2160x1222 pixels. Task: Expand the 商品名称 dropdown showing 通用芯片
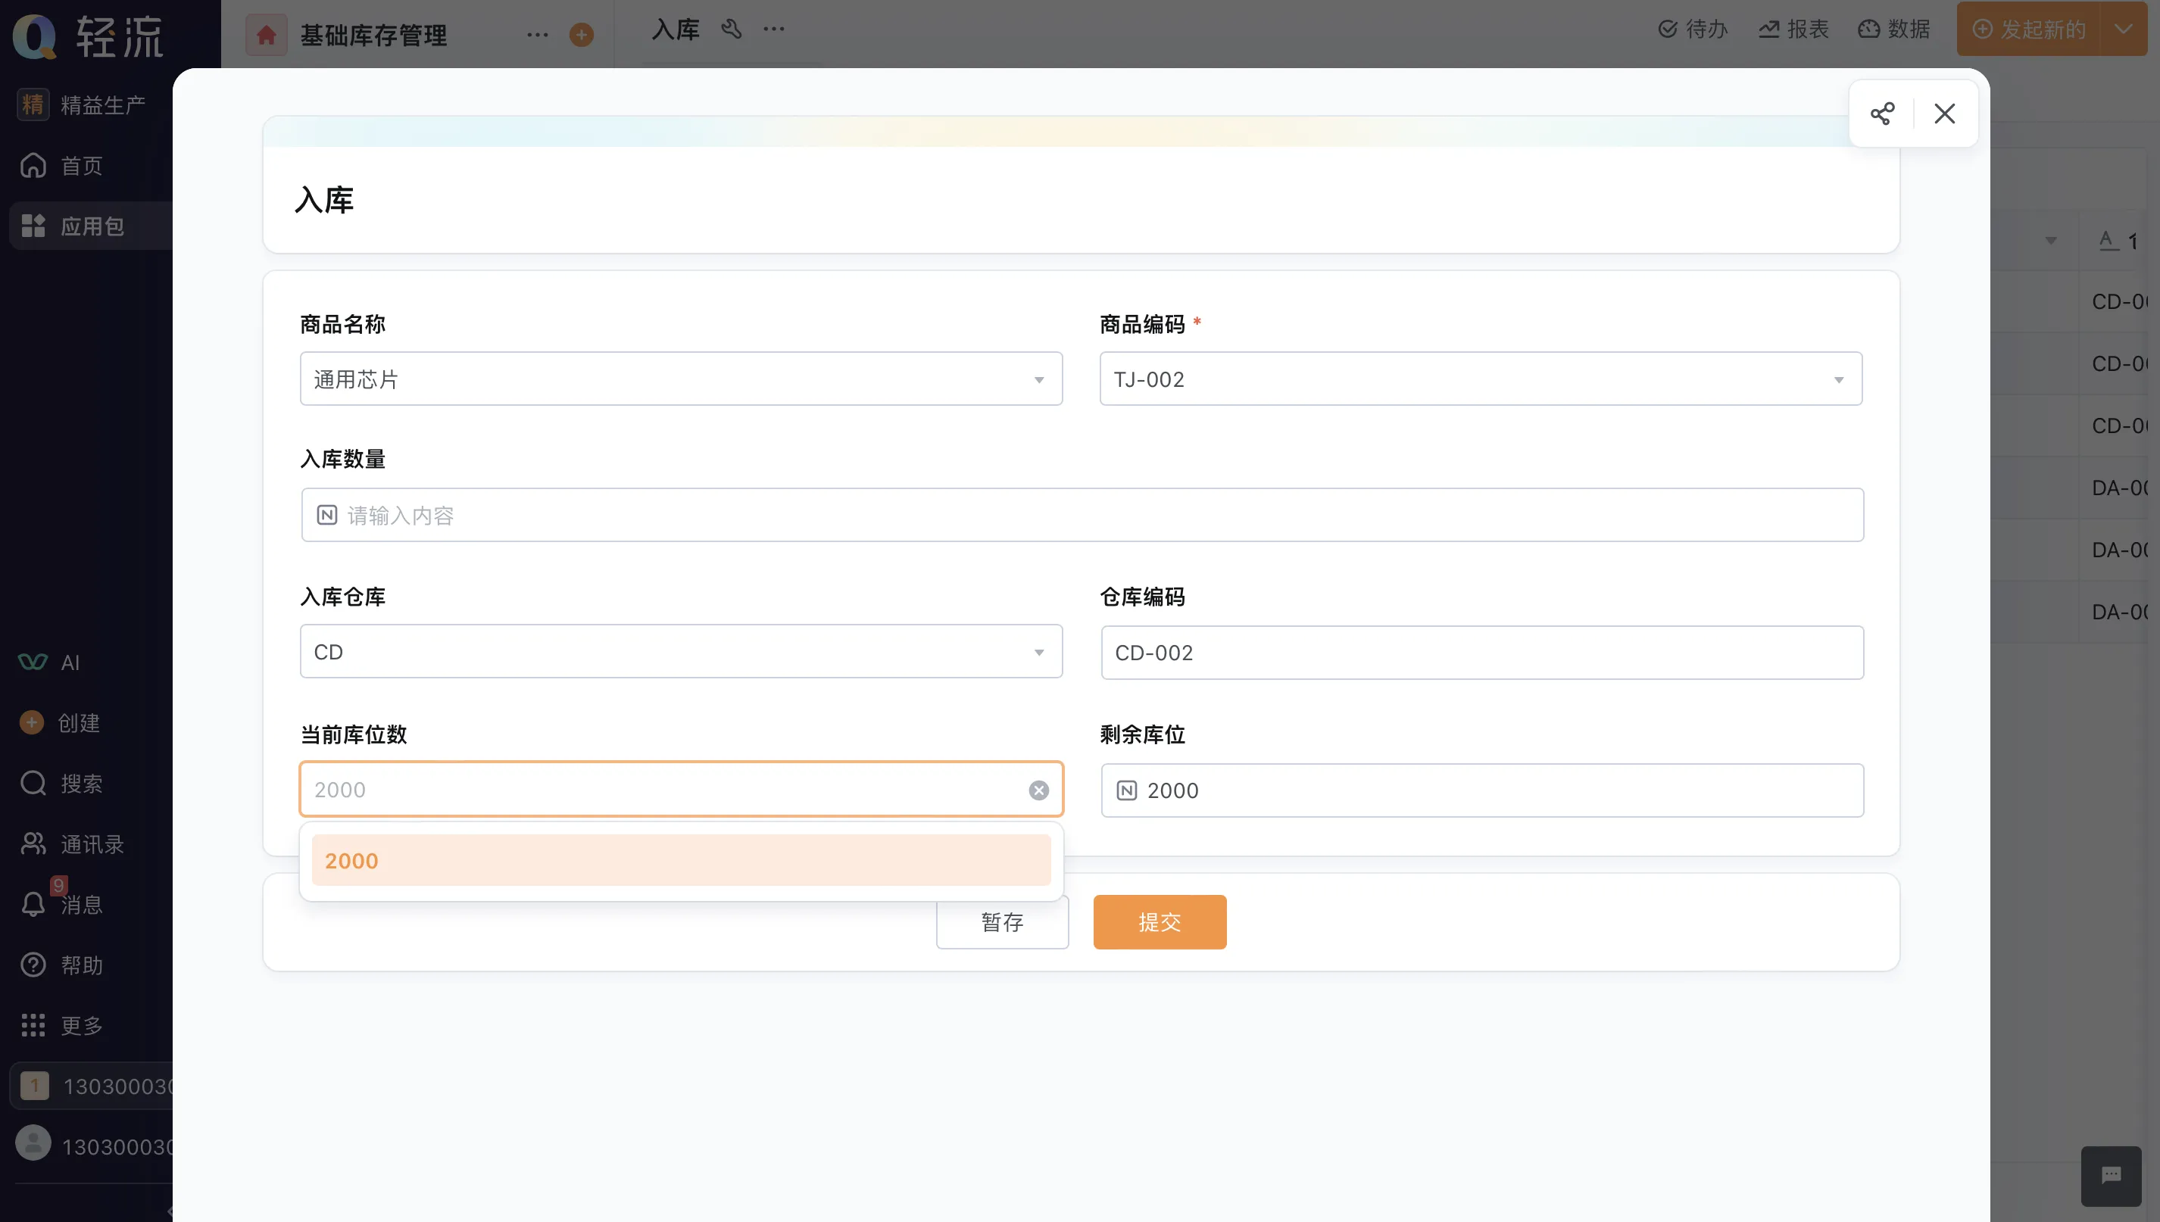pyautogui.click(x=680, y=379)
